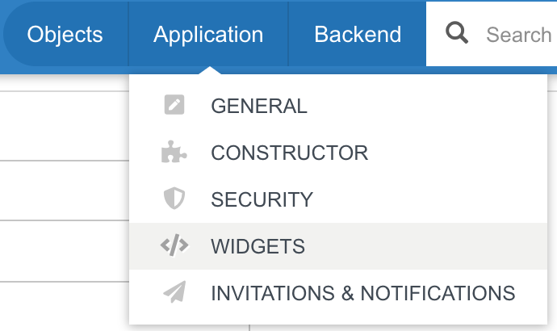Click the code brackets Widgets icon

click(174, 246)
